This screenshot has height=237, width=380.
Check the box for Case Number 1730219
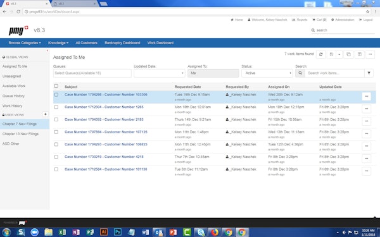56,157
